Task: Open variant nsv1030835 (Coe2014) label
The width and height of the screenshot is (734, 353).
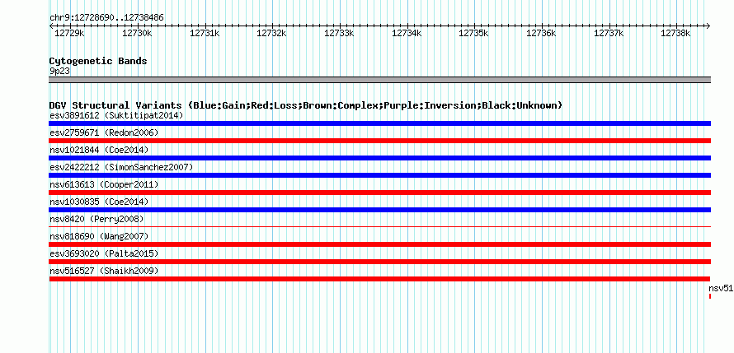Action: click(x=99, y=202)
